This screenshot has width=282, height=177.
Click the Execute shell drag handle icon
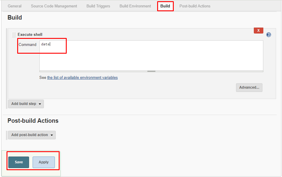[14, 35]
